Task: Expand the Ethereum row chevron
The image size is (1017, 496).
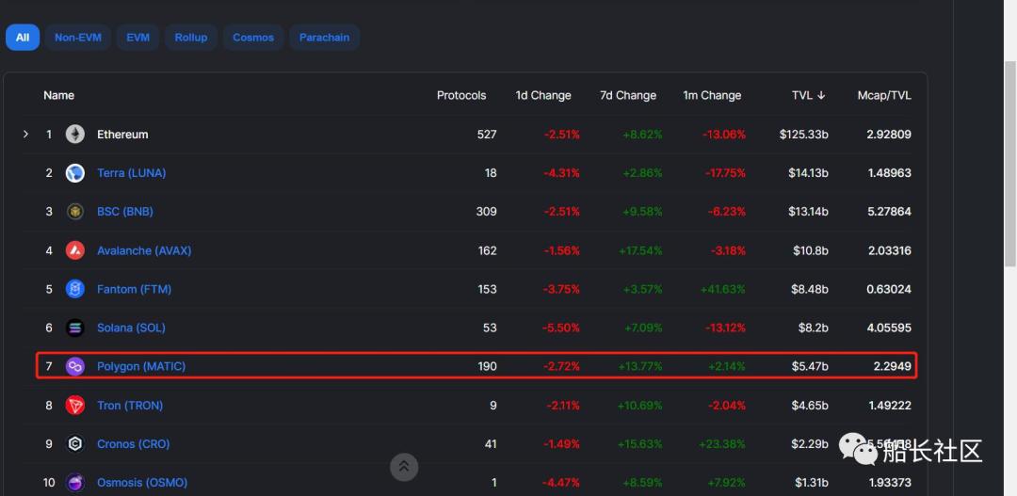Action: (x=26, y=135)
